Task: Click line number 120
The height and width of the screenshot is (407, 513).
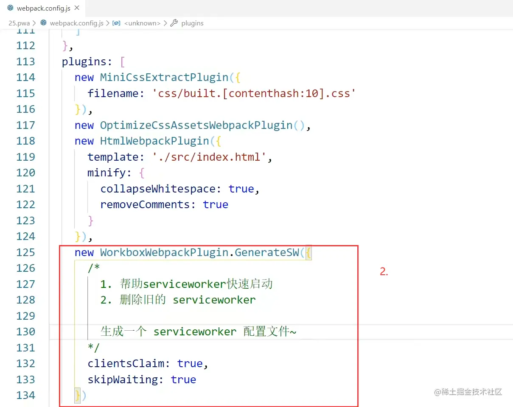Action: (25, 173)
